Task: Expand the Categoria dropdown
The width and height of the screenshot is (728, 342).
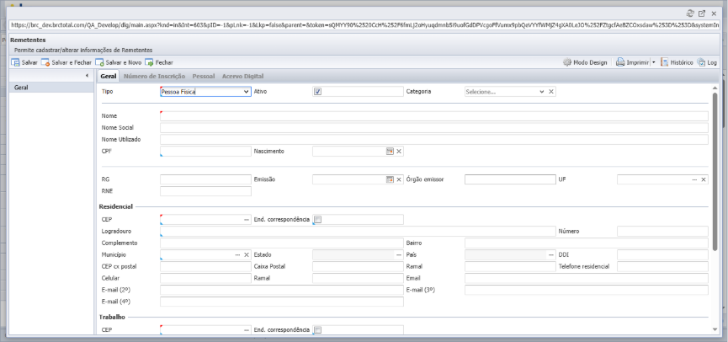Action: tap(542, 92)
